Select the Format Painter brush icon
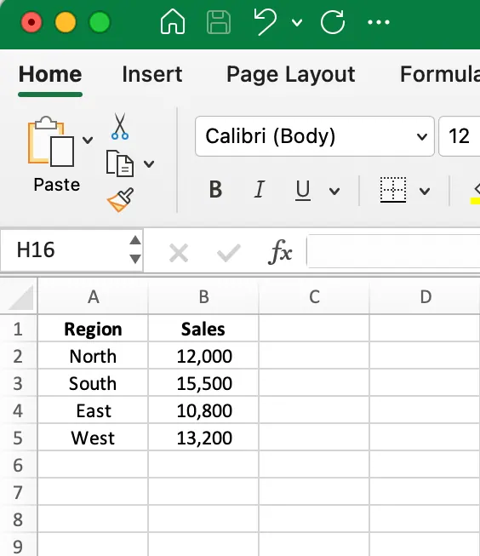The width and height of the screenshot is (480, 556). coord(121,199)
